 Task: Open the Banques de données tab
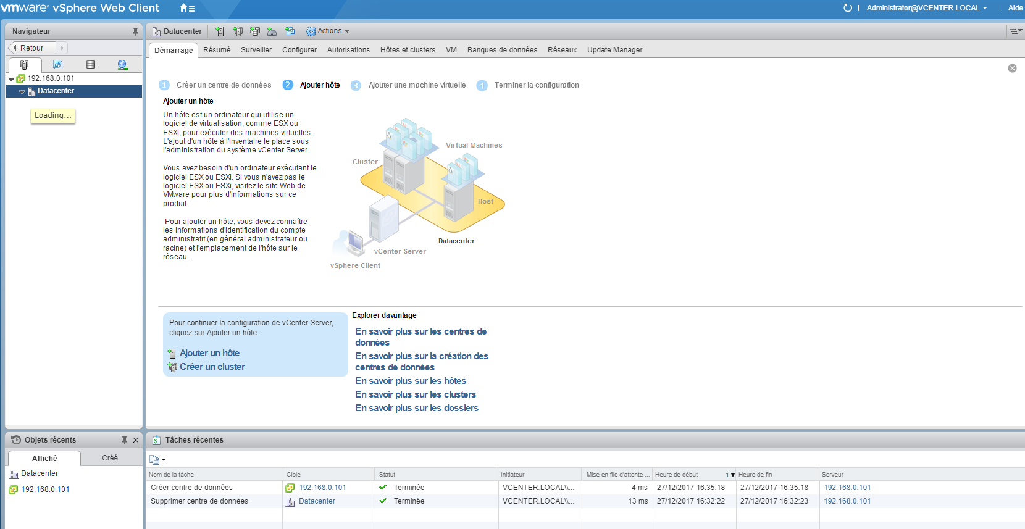pyautogui.click(x=502, y=50)
